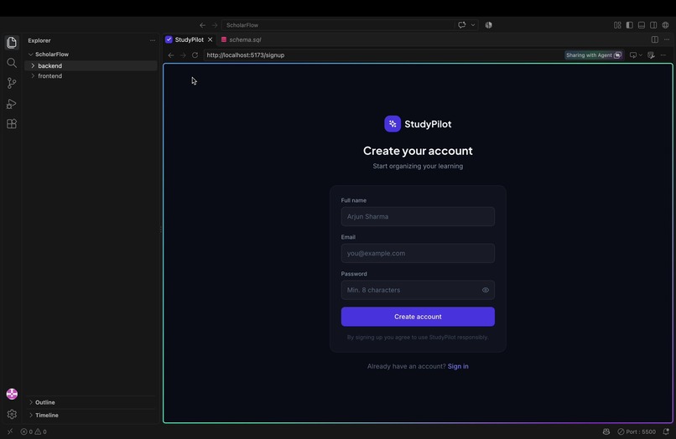The width and height of the screenshot is (676, 439).
Task: Open the Search view in activity bar
Action: click(x=12, y=63)
